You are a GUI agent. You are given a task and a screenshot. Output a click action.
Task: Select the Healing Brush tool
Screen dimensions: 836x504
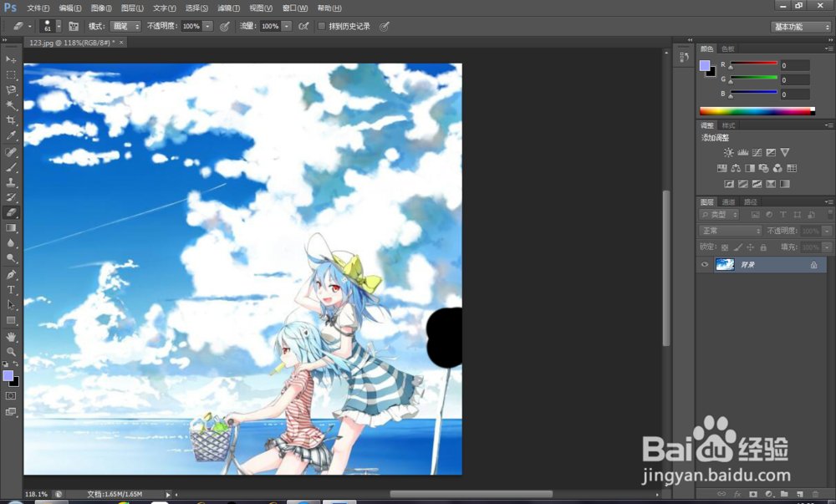pyautogui.click(x=11, y=152)
